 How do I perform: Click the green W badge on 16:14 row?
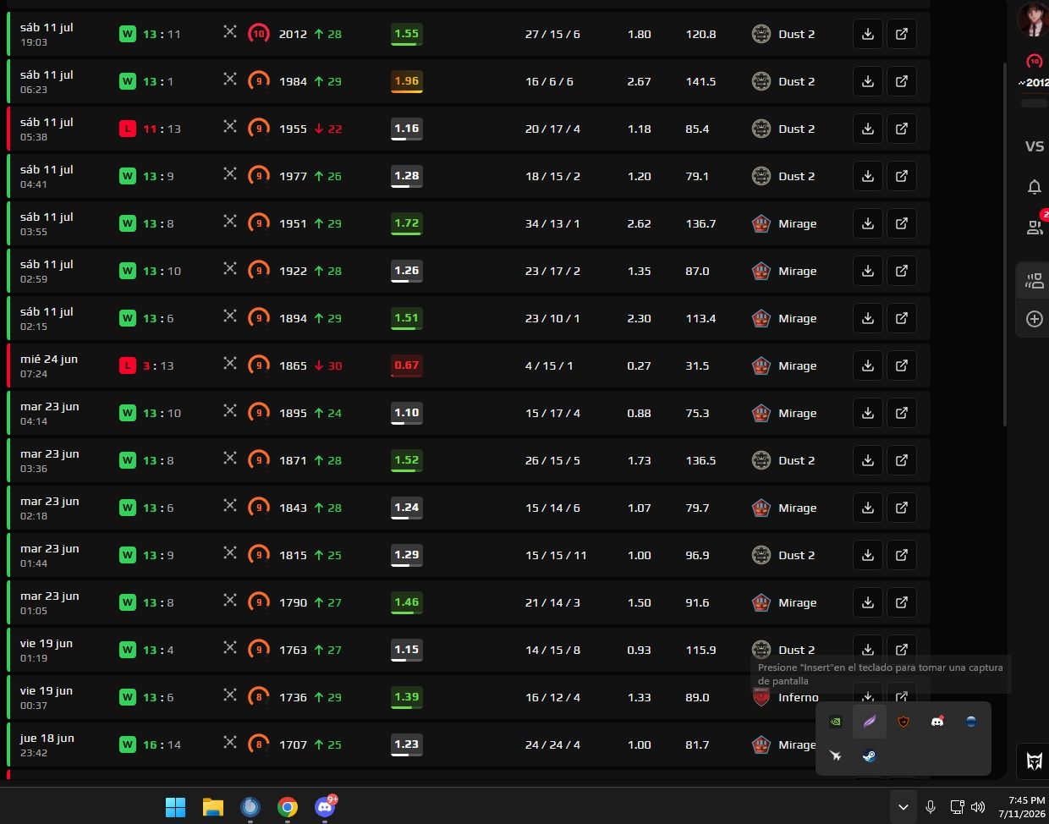[128, 744]
